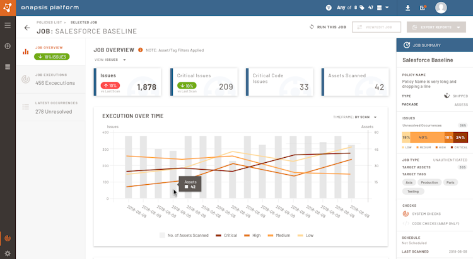
Task: Click the Selected Job breadcrumb
Action: (84, 22)
